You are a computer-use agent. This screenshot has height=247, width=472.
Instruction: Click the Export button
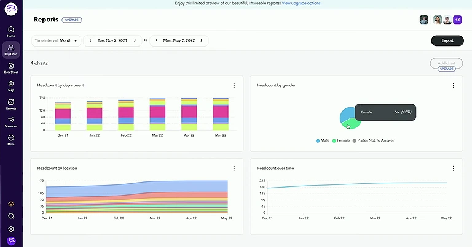coord(447,40)
